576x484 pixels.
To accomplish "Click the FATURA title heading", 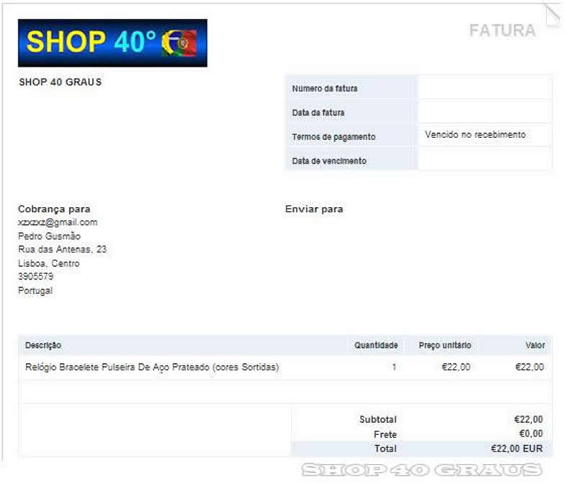I will 502,30.
